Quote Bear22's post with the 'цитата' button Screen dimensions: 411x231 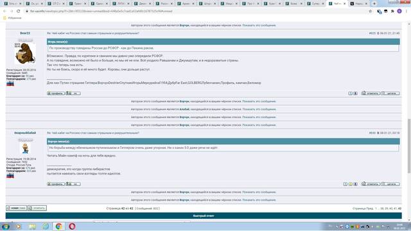tap(390, 93)
